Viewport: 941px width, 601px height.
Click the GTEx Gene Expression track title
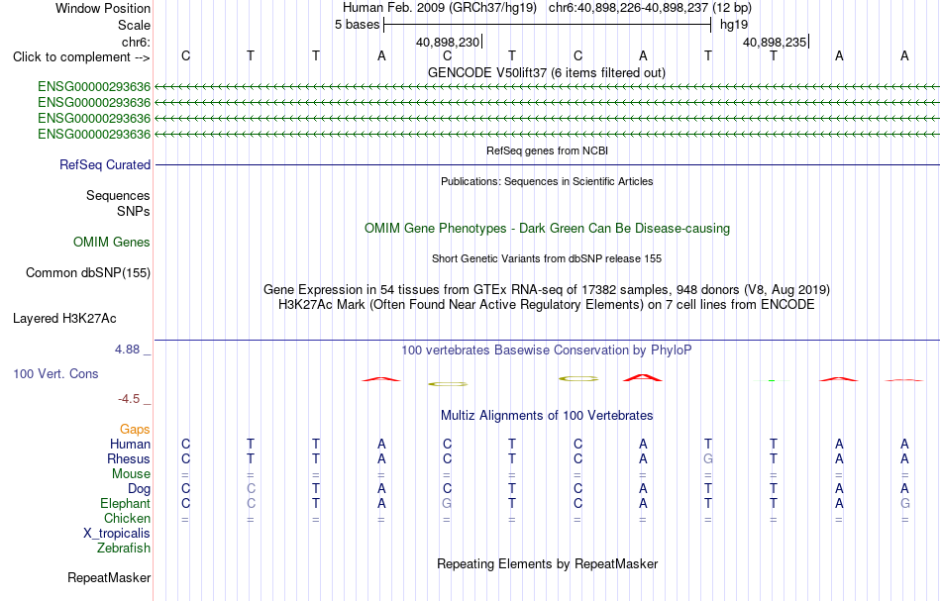tap(547, 290)
